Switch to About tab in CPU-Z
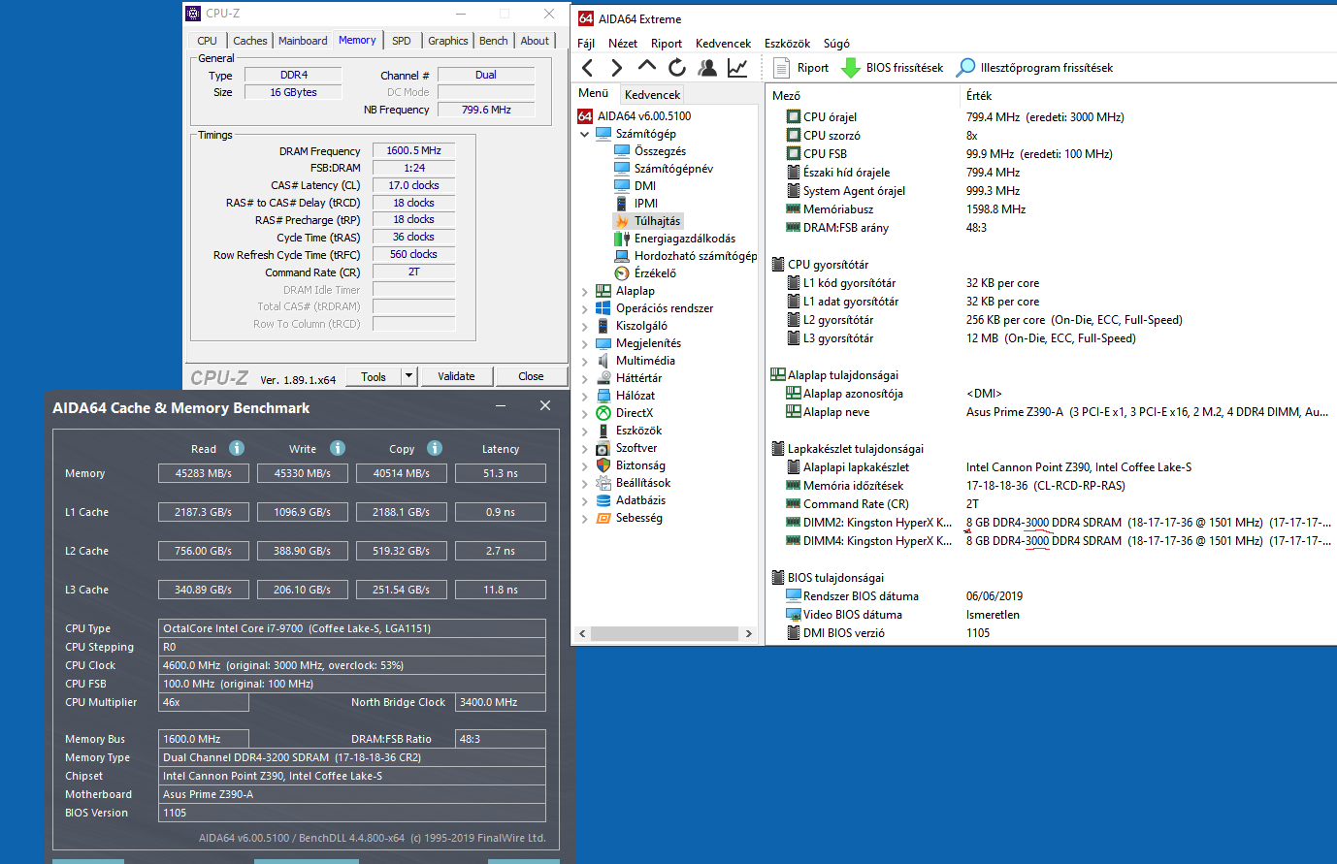The width and height of the screenshot is (1337, 864). [x=535, y=41]
